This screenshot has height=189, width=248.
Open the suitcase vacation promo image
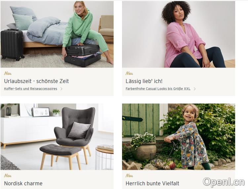pyautogui.click(x=57, y=34)
